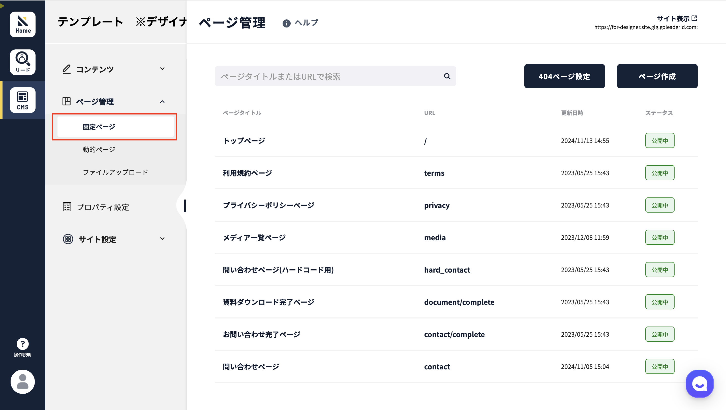This screenshot has height=410, width=726.
Task: Click the terms URL cell
Action: (434, 173)
